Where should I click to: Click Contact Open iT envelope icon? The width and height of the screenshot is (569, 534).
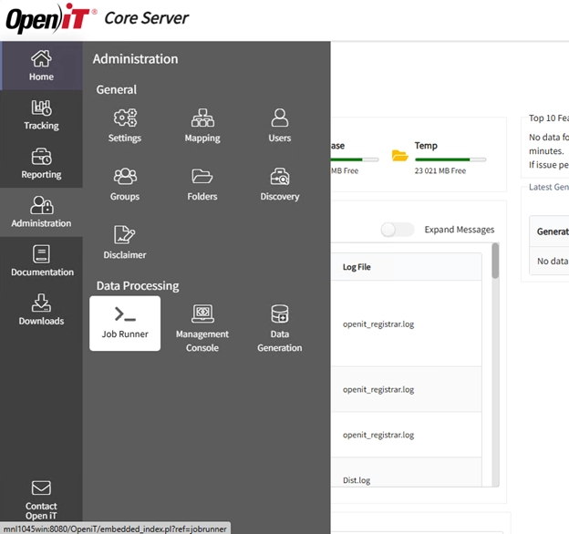(x=41, y=488)
